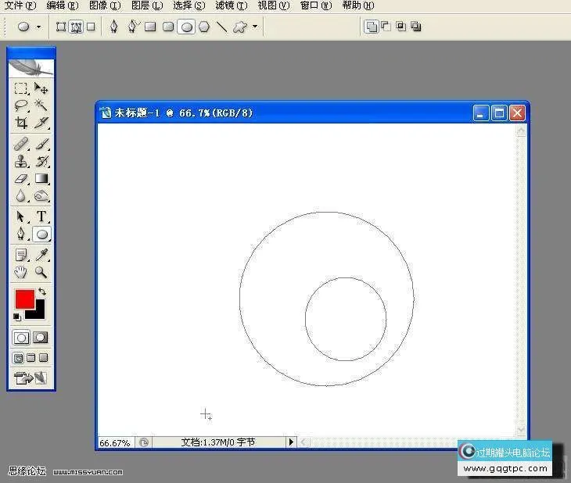Pick Line tool in options bar
571x483 pixels.
click(222, 27)
